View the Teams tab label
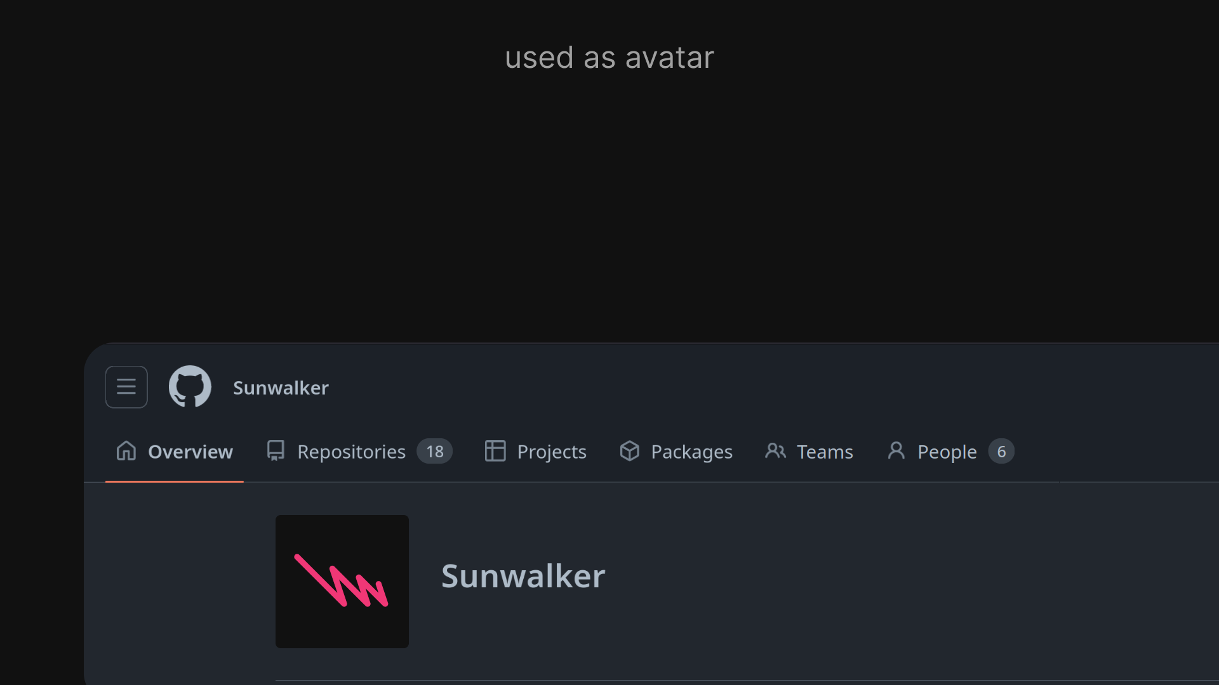The width and height of the screenshot is (1219, 685). (x=825, y=452)
